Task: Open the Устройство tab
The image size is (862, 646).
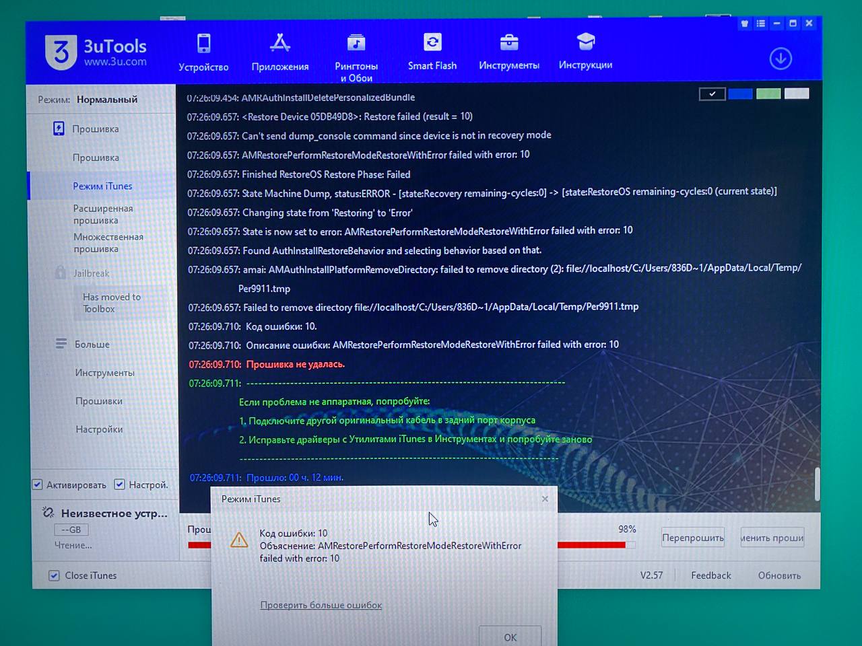Action: tap(203, 53)
